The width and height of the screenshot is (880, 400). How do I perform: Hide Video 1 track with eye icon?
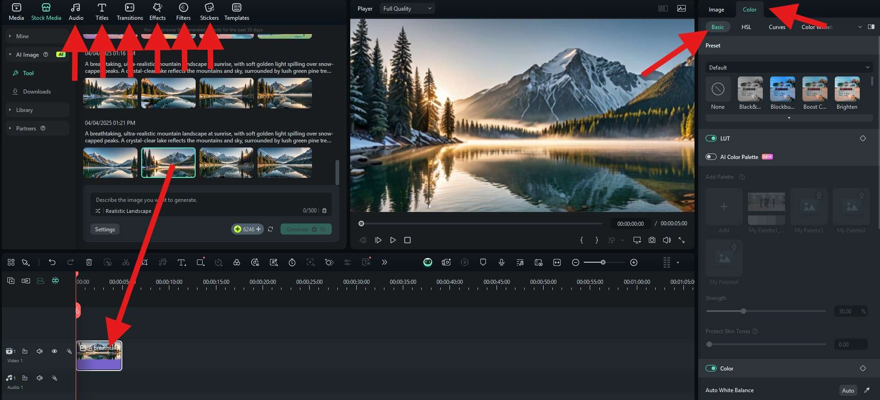point(54,351)
